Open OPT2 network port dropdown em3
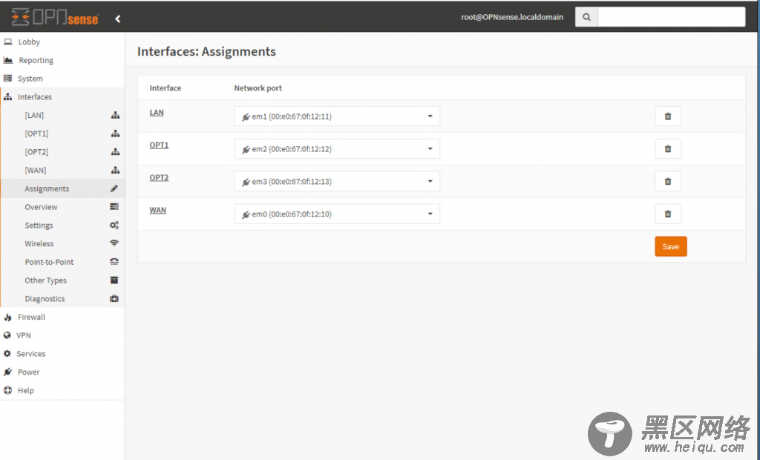The width and height of the screenshot is (760, 460). pyautogui.click(x=337, y=181)
